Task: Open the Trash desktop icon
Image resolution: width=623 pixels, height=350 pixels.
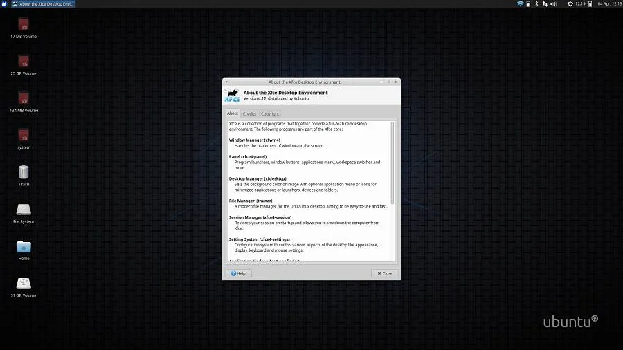Action: point(24,172)
